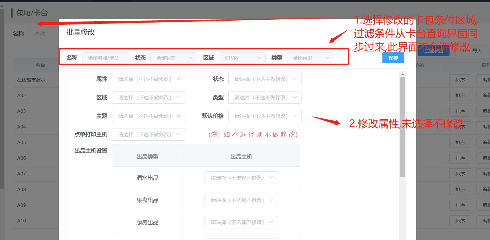This screenshot has width=490, height=240.
Task: Open the 点单打印主机 dropdown
Action: (x=148, y=134)
